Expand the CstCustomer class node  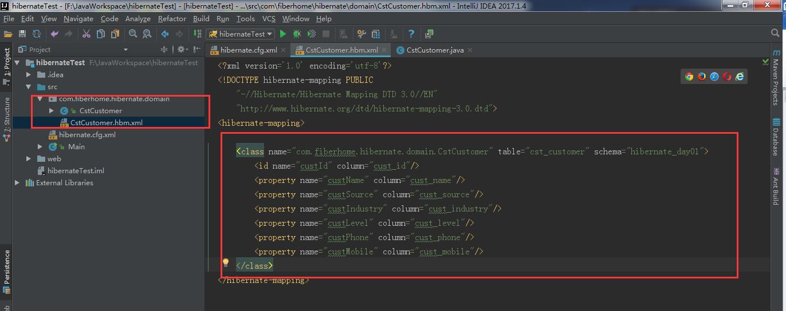click(x=52, y=110)
